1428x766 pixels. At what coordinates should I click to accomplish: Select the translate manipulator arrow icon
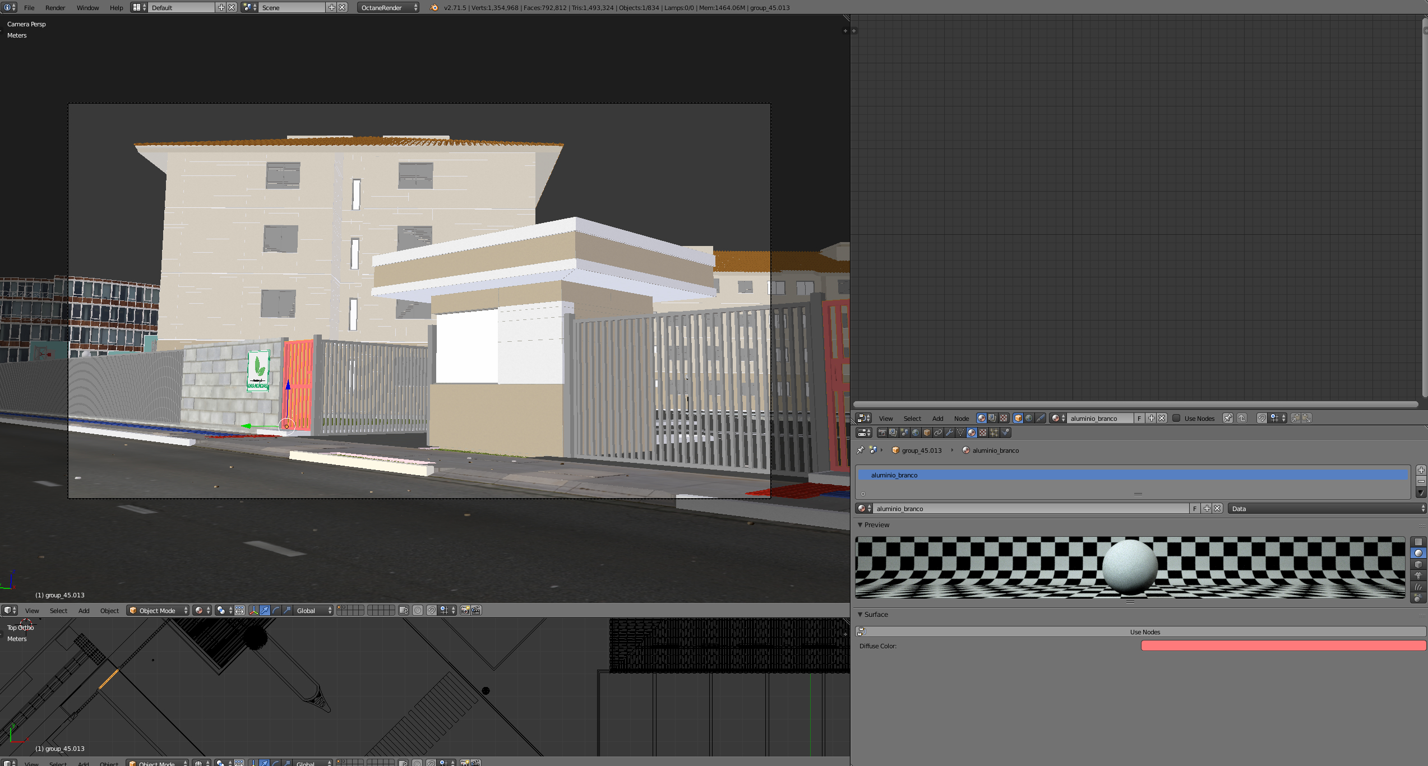(x=265, y=611)
